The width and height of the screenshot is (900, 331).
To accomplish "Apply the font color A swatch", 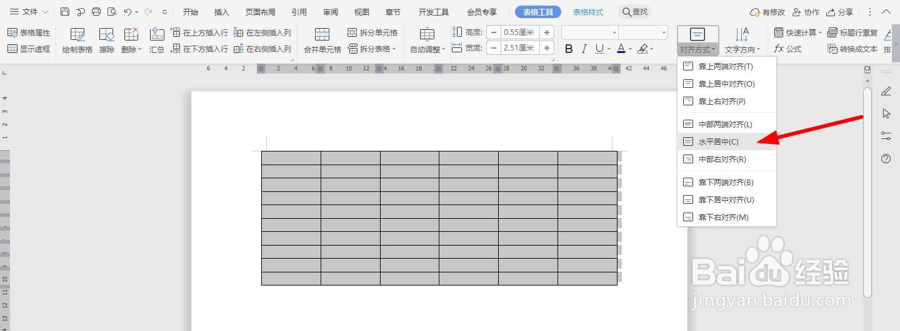I will (621, 49).
